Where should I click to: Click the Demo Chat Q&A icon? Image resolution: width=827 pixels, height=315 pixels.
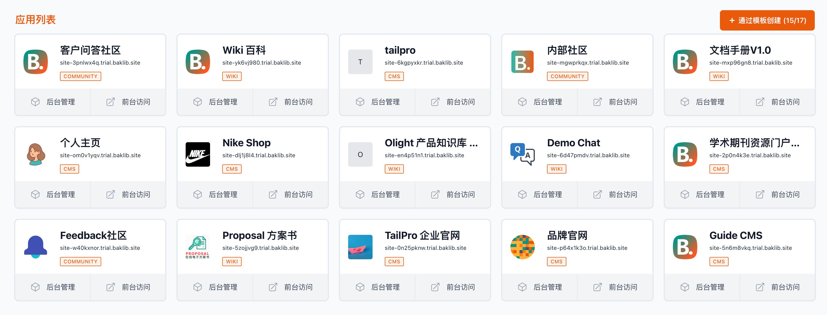click(522, 154)
